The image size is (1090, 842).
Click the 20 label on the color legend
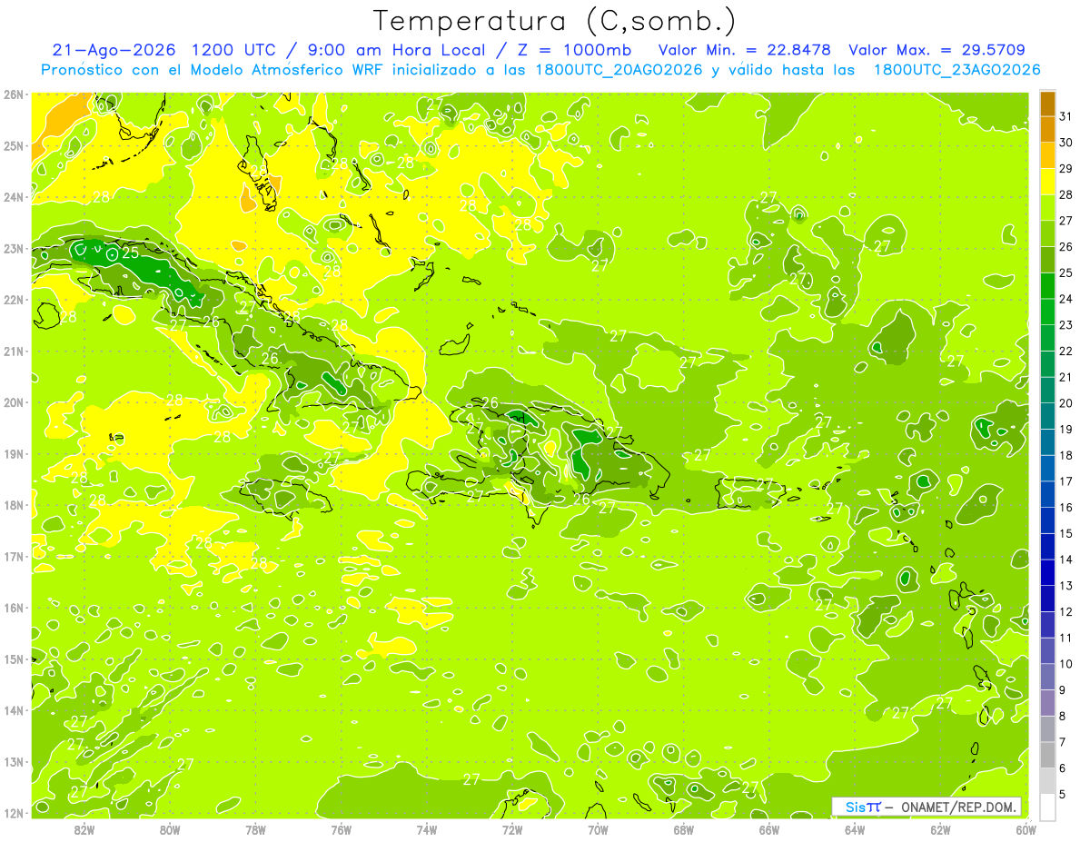[1066, 403]
